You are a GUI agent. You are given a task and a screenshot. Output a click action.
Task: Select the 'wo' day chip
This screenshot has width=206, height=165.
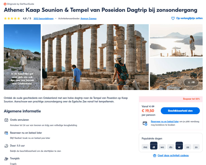pyautogui.click(x=162, y=147)
